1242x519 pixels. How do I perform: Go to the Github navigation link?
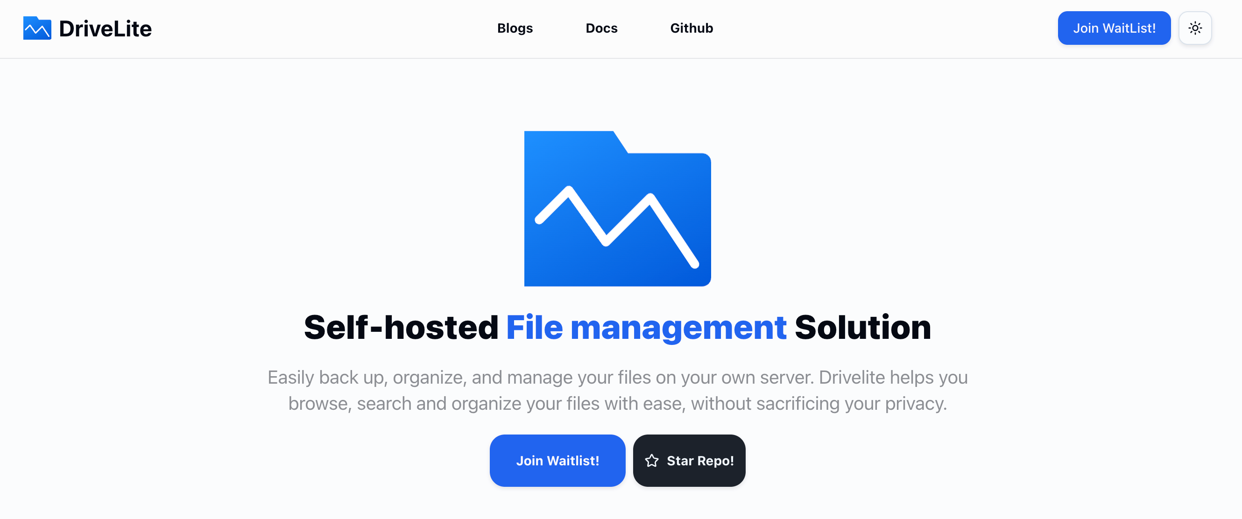point(691,28)
